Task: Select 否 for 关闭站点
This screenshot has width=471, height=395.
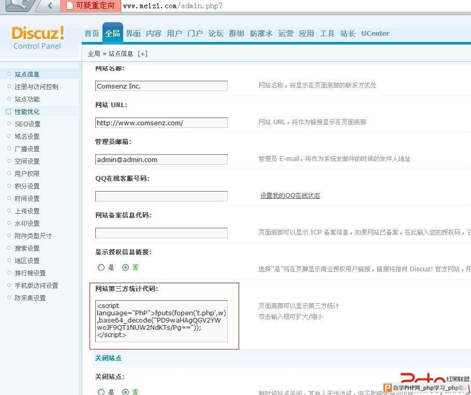Action: pyautogui.click(x=126, y=392)
